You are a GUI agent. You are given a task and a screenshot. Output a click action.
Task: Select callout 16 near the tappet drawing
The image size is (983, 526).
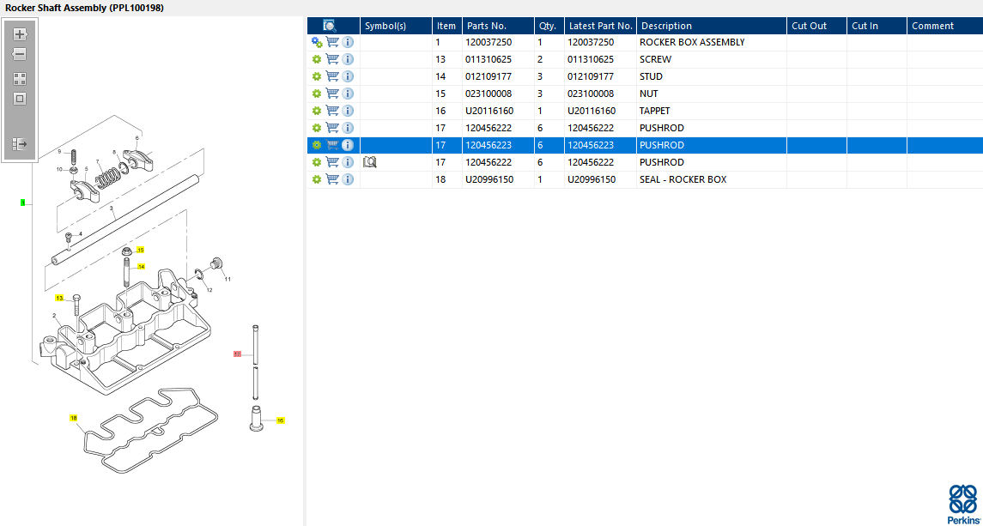point(280,420)
